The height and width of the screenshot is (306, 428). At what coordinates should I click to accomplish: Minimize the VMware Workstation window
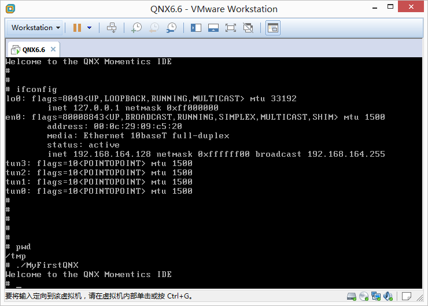point(375,7)
